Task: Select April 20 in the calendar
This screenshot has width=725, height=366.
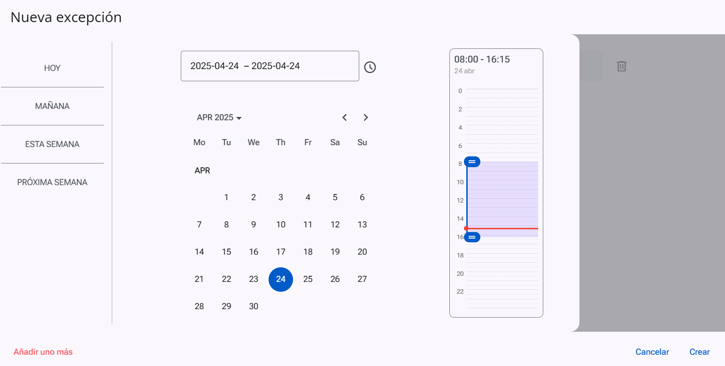Action: (362, 252)
